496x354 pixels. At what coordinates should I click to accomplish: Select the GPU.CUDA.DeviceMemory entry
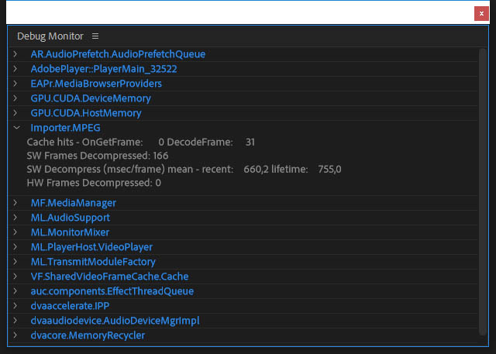click(x=91, y=98)
